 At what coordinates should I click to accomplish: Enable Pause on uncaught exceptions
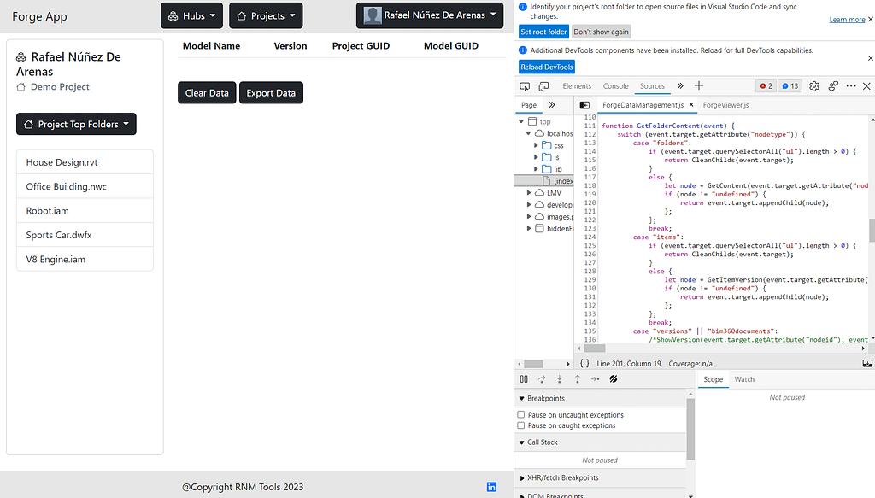[521, 414]
